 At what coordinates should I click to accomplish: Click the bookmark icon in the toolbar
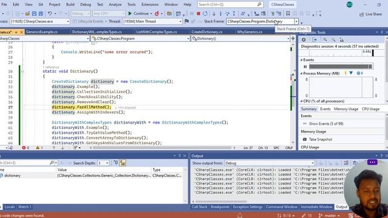coord(288,13)
